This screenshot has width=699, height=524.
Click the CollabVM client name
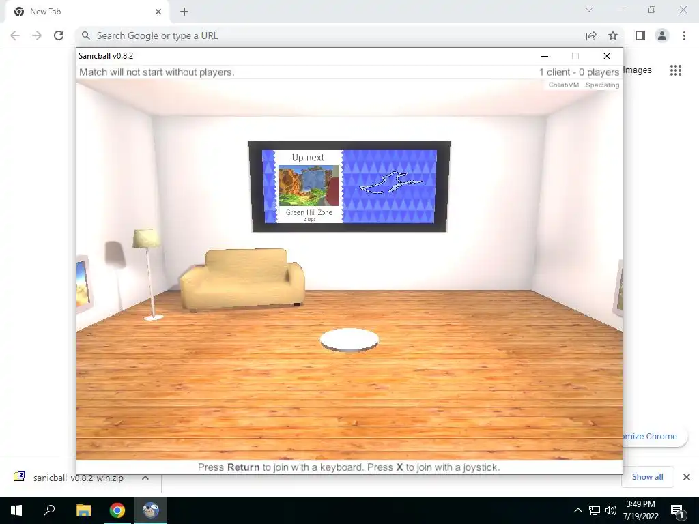563,85
